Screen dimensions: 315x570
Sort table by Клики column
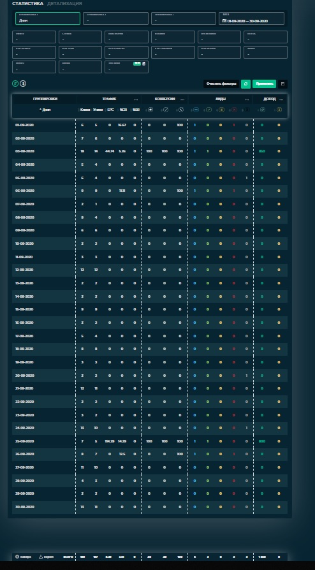click(85, 110)
